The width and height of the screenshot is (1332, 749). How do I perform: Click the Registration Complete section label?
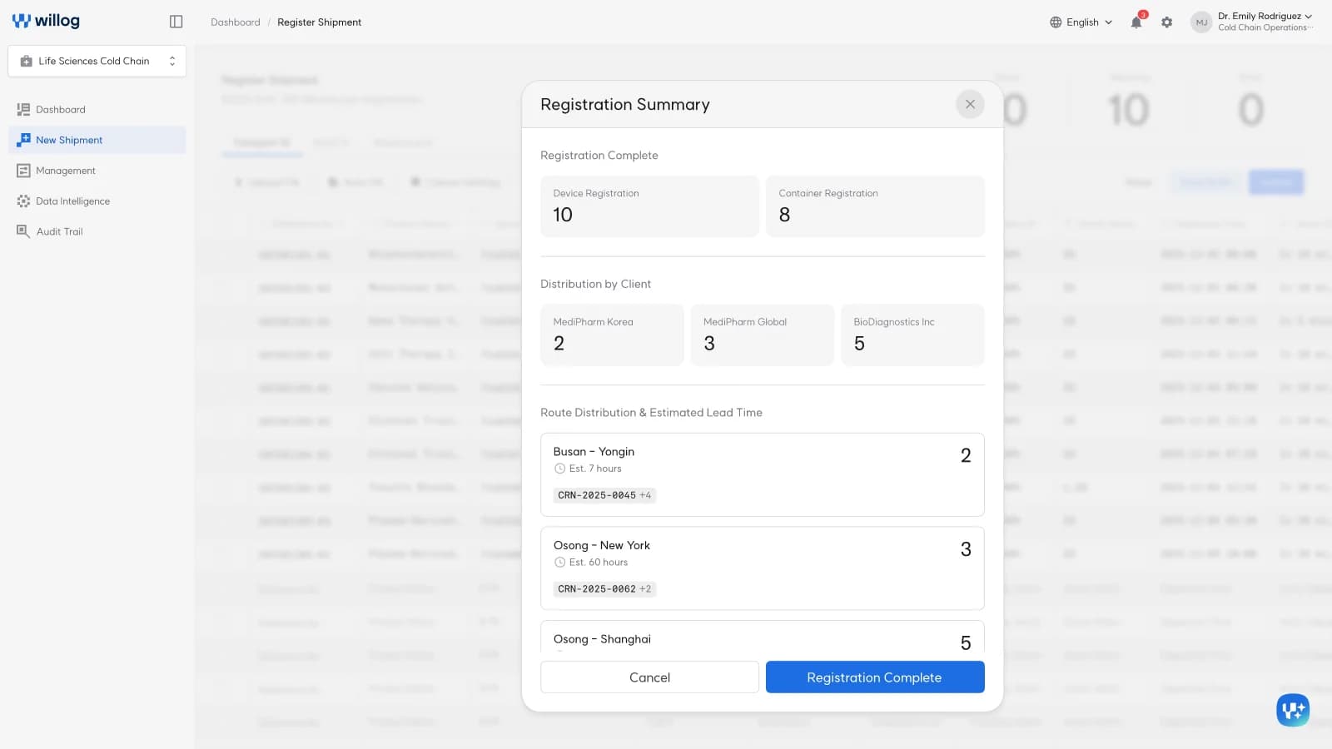599,156
